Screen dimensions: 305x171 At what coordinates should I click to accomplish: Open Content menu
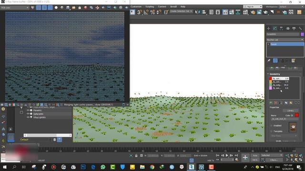click(162, 7)
